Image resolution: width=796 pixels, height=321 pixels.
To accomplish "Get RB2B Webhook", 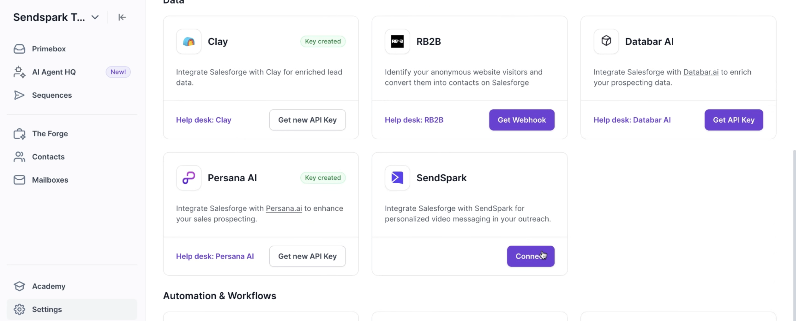I will coord(522,120).
